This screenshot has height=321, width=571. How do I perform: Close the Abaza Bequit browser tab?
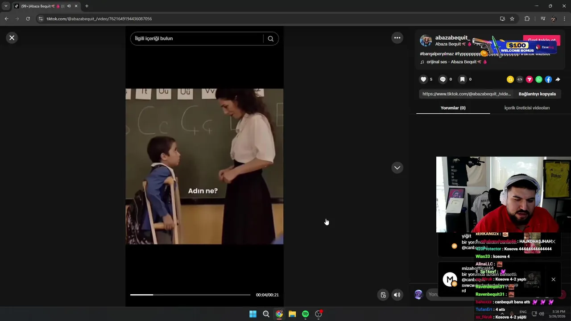[76, 6]
